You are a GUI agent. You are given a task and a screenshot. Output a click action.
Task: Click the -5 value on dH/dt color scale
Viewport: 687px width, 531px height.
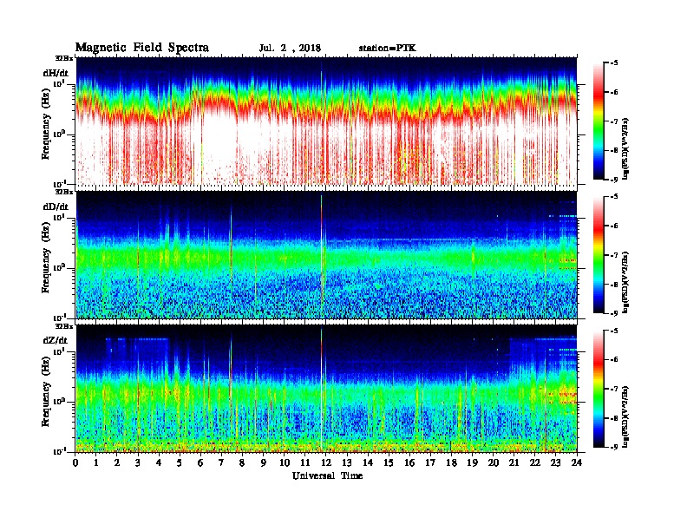point(615,63)
